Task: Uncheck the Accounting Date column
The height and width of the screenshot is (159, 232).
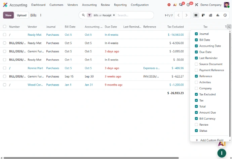Action: pyautogui.click(x=196, y=46)
